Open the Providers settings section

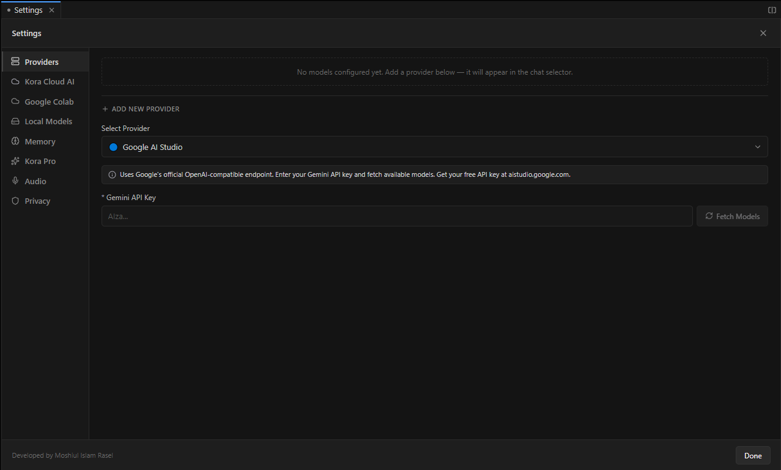45,62
